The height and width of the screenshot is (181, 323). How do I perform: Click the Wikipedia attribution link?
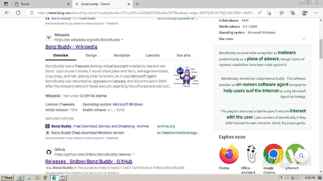(x=53, y=96)
